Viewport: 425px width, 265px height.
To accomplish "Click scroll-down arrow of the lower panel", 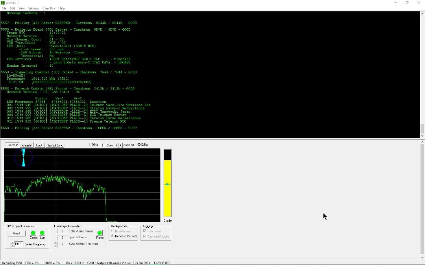I will click(x=422, y=258).
